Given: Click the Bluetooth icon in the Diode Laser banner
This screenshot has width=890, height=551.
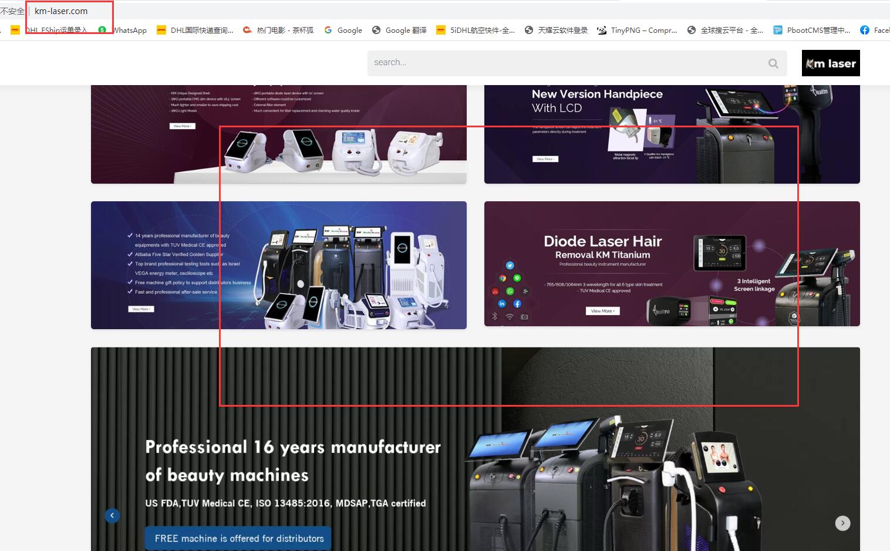Looking at the screenshot, I should pos(494,316).
